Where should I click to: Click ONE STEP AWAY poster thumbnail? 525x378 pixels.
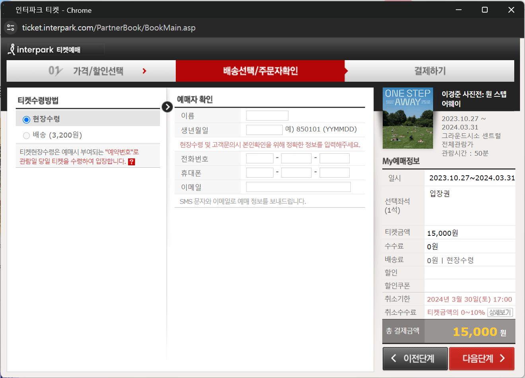coord(408,118)
